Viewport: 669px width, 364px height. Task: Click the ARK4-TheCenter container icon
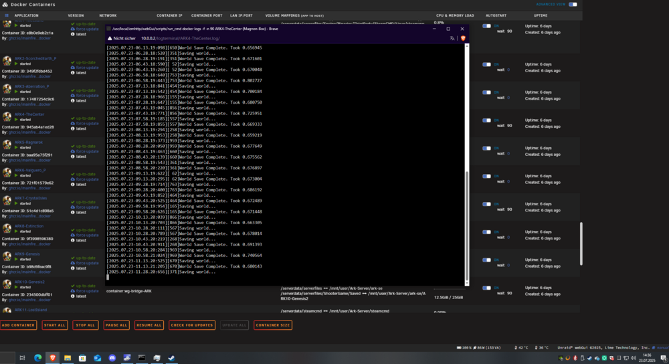(x=7, y=116)
